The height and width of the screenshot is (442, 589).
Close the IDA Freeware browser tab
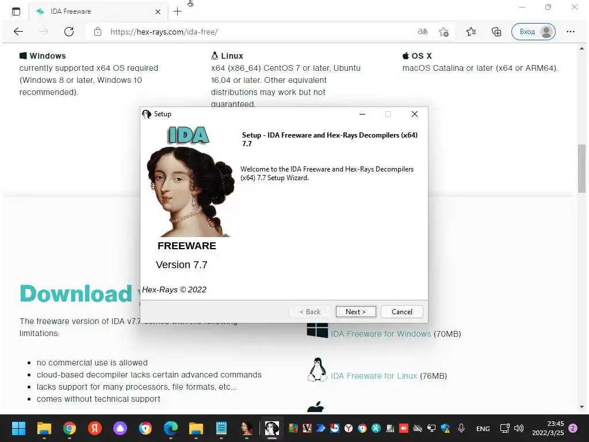(158, 12)
